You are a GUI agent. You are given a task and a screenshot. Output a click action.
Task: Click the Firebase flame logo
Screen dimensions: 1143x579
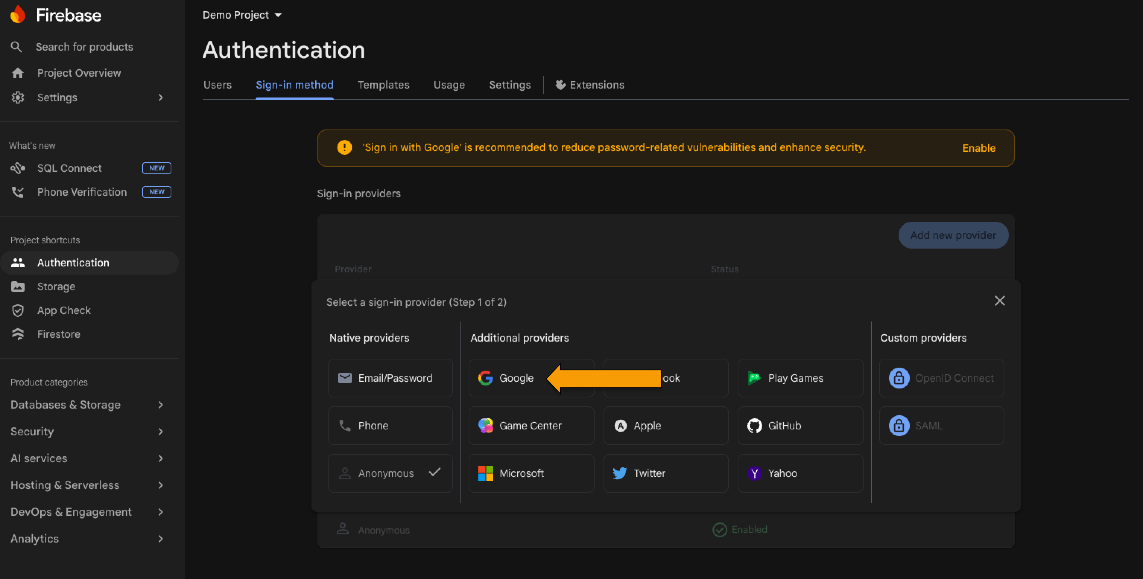(18, 15)
